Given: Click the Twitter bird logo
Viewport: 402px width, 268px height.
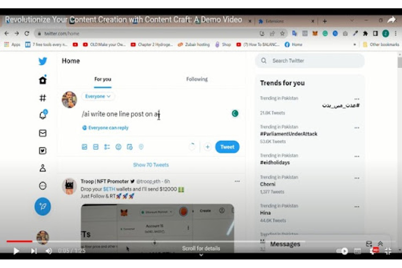Looking at the screenshot, I should point(43,61).
